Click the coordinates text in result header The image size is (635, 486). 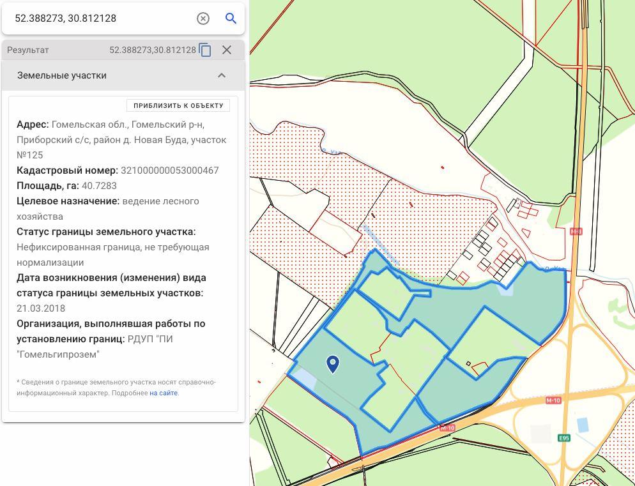point(152,50)
